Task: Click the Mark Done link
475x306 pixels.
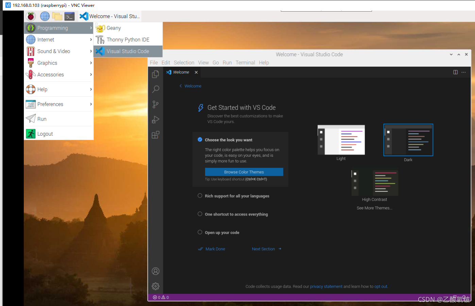Action: click(212, 249)
